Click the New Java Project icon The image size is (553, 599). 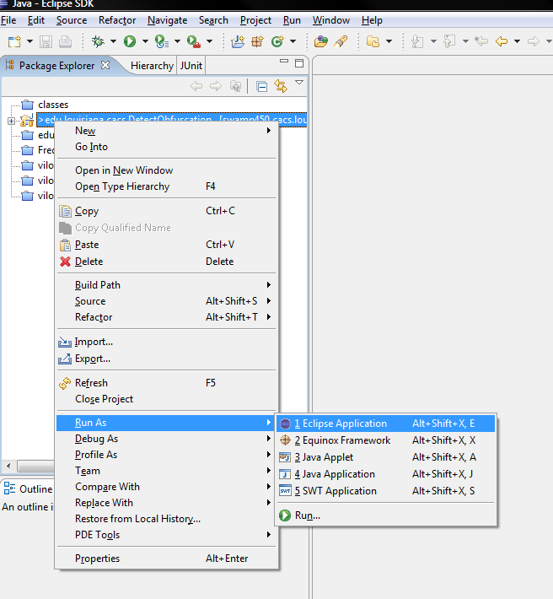pos(238,41)
